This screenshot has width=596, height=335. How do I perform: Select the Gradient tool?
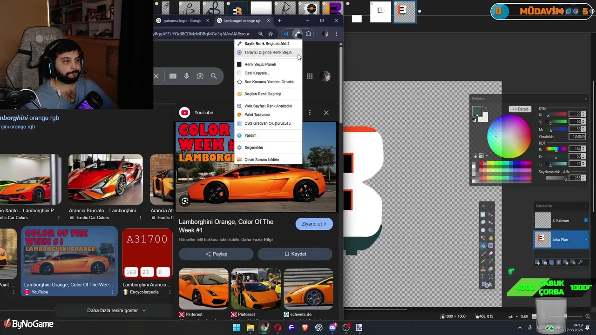pyautogui.click(x=491, y=246)
